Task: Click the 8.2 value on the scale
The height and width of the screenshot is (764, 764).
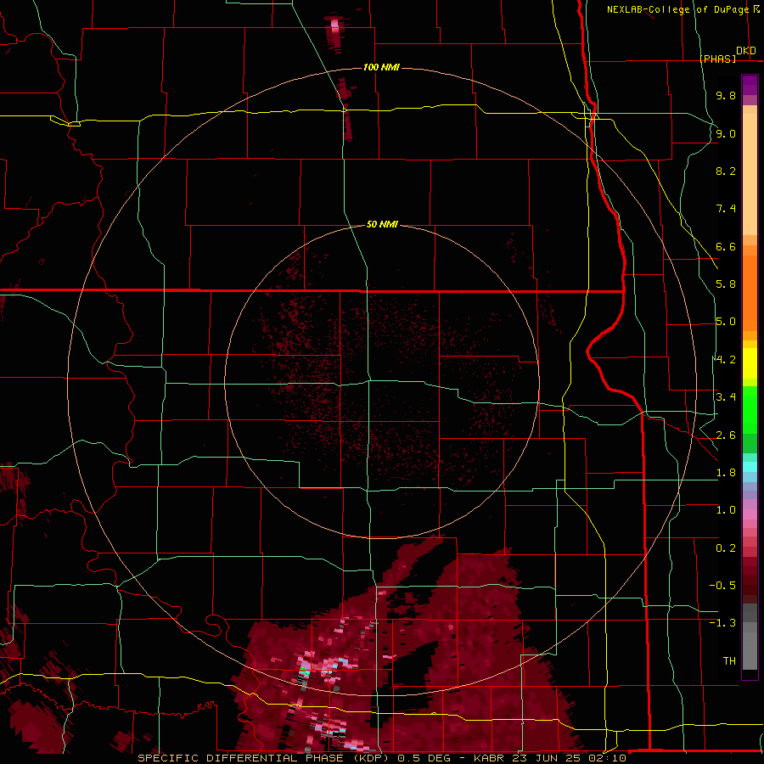Action: pyautogui.click(x=726, y=171)
